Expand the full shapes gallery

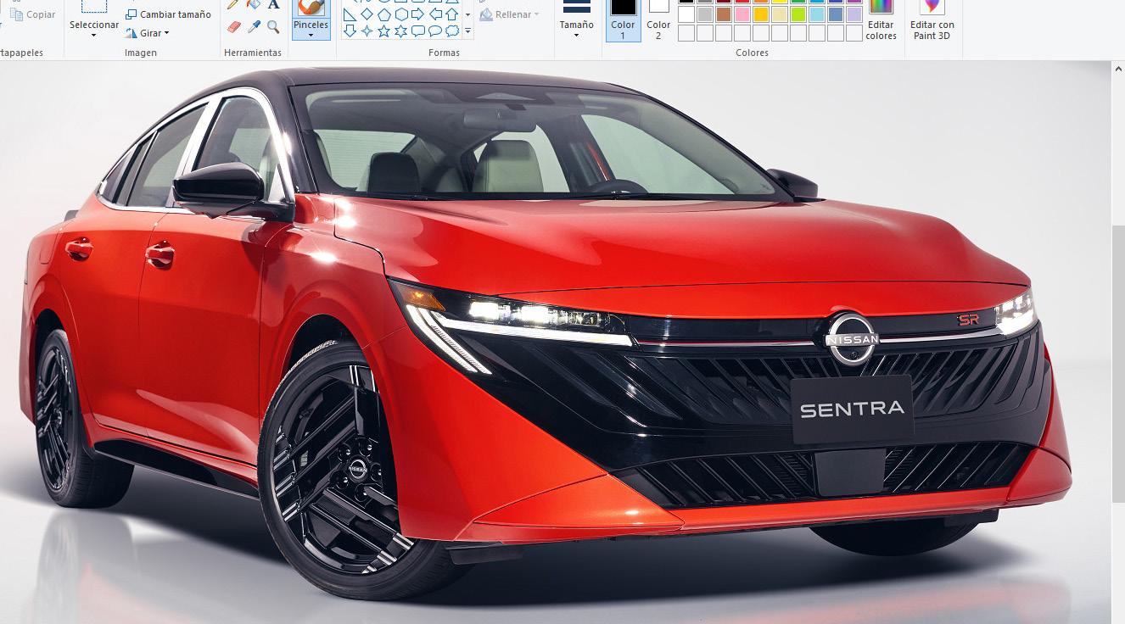coord(467,31)
